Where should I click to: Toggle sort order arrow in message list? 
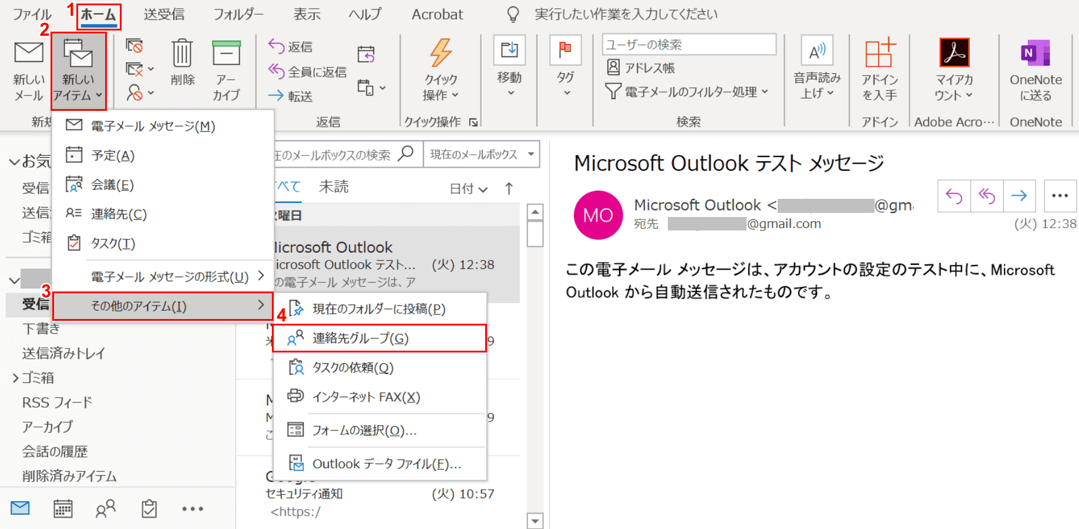[509, 188]
